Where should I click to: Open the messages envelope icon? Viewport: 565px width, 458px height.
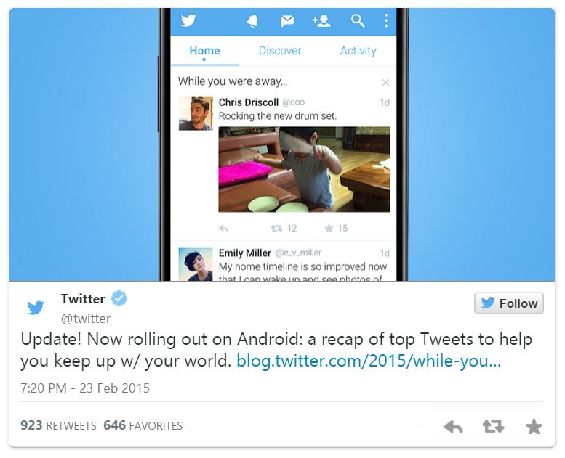point(287,21)
